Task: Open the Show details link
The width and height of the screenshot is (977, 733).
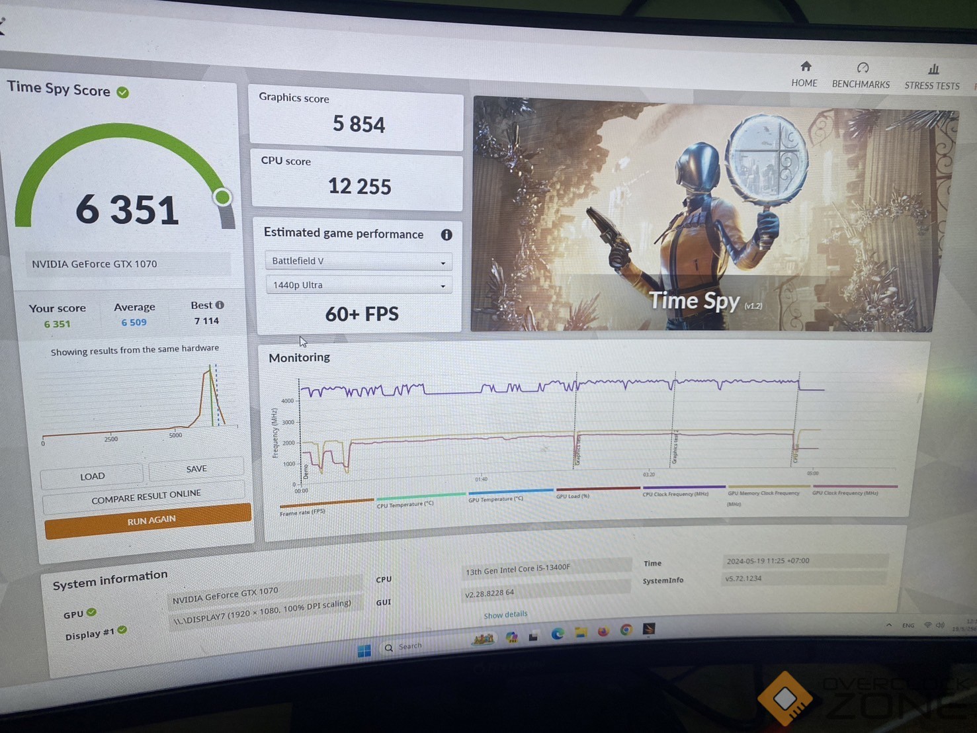Action: coord(505,615)
